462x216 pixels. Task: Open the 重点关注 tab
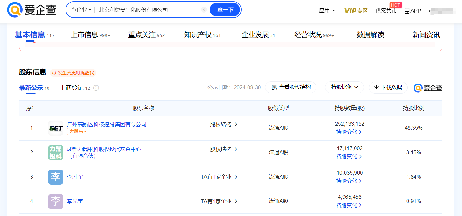(x=146, y=35)
